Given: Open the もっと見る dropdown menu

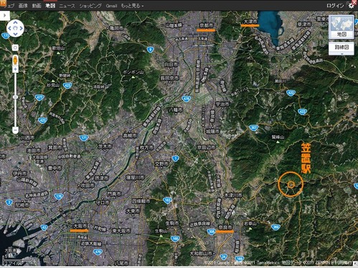Looking at the screenshot, I should tap(132, 6).
